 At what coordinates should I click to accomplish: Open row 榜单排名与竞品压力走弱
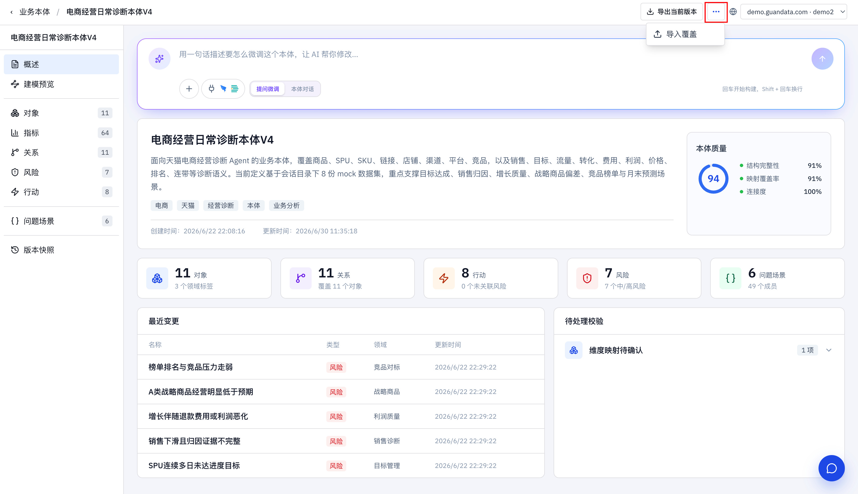341,367
